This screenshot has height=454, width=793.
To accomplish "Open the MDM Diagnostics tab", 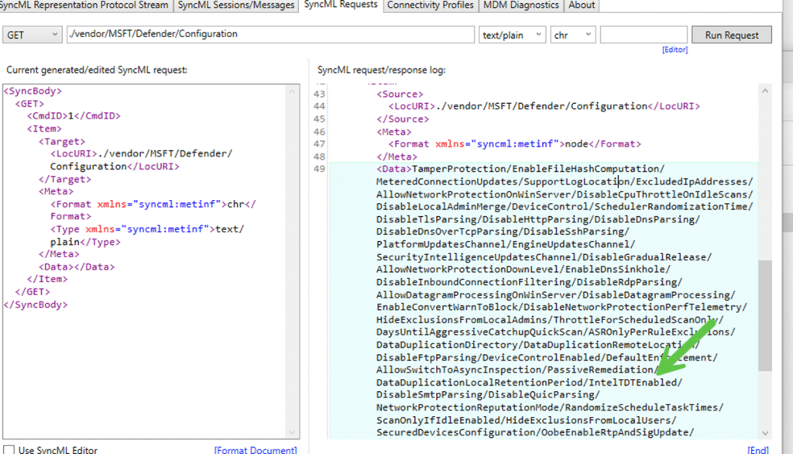I will coord(520,5).
